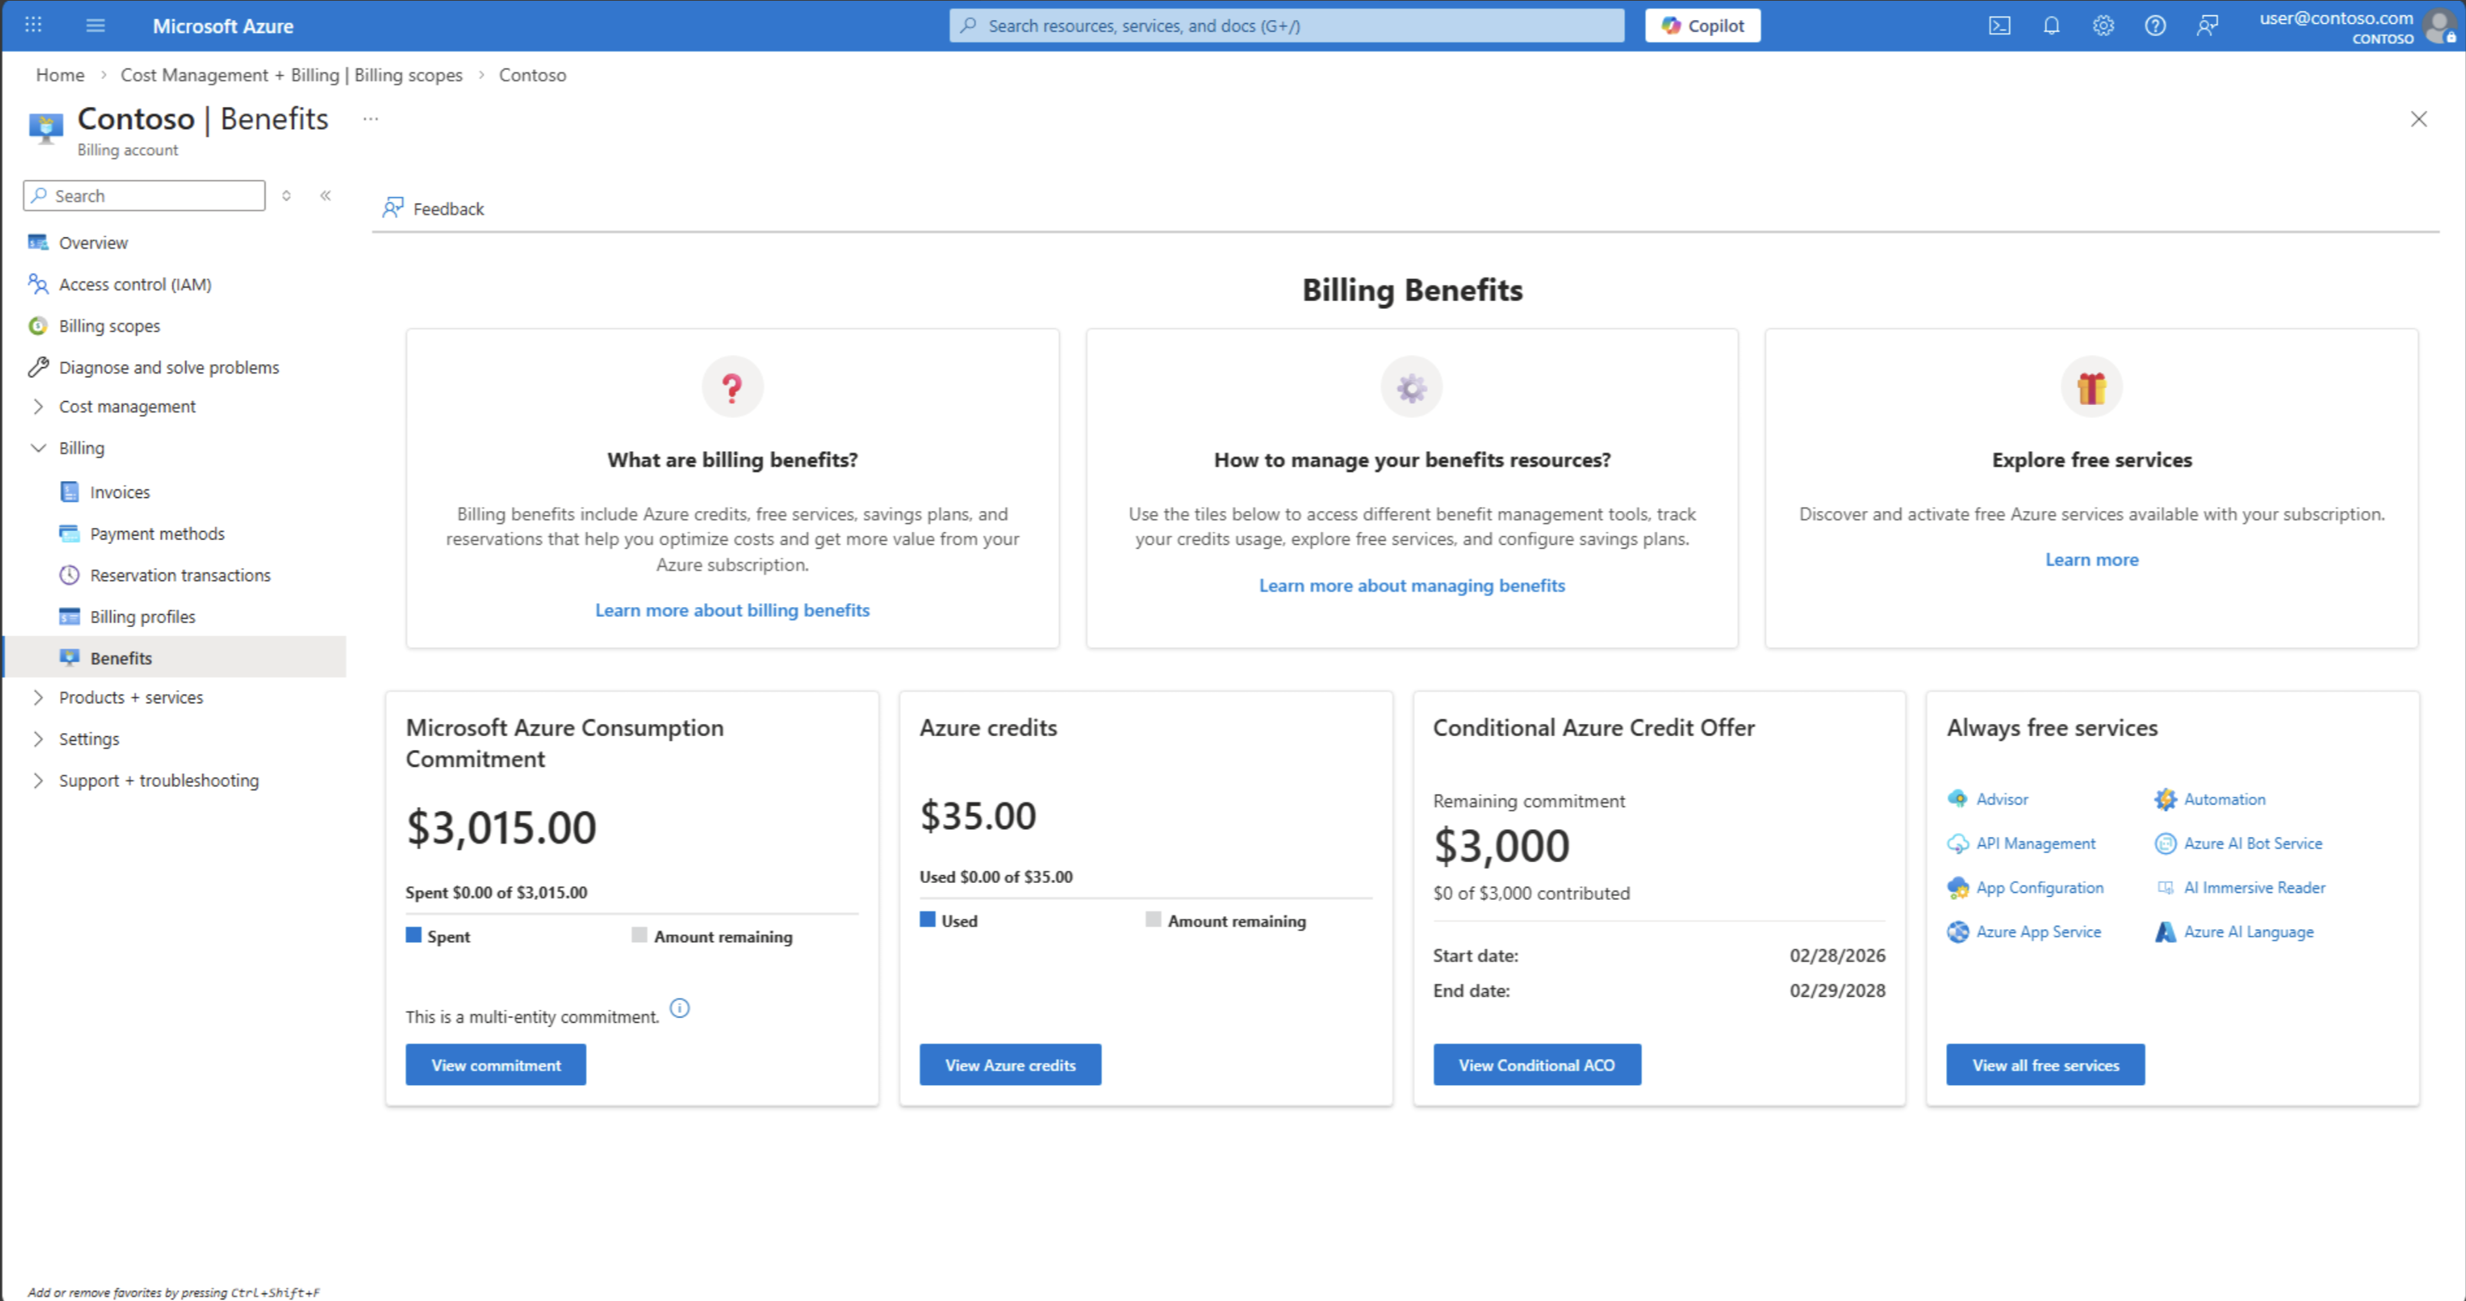Open Invoices in the sidebar

[x=120, y=491]
